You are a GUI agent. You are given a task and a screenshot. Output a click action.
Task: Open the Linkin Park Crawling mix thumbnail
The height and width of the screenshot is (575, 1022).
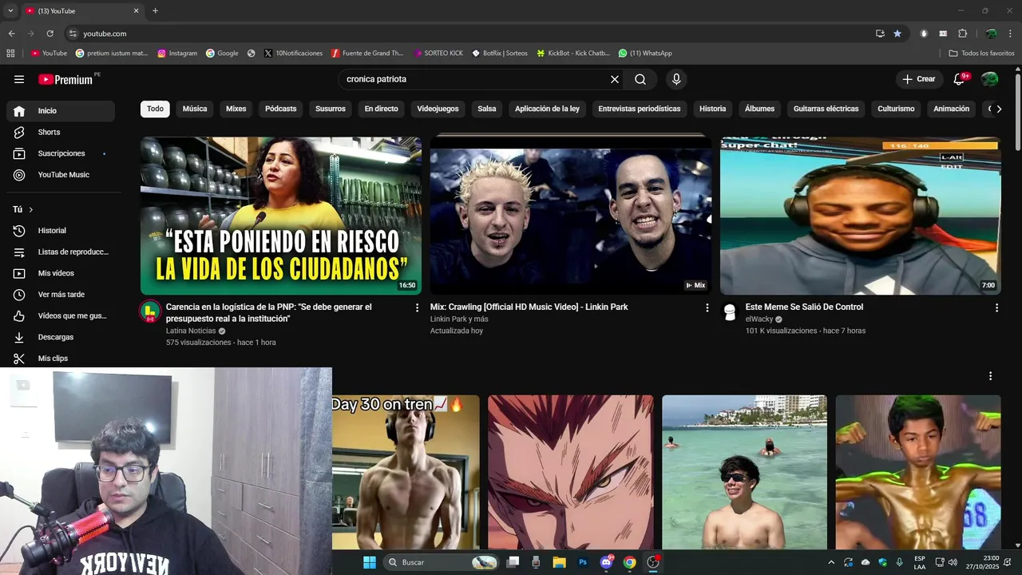click(571, 216)
